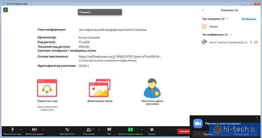The image size is (262, 138).
Task: Select Антон Соколов (Организатор, я) row
Action: click(230, 42)
